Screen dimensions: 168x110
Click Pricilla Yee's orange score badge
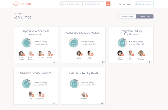click(52, 55)
